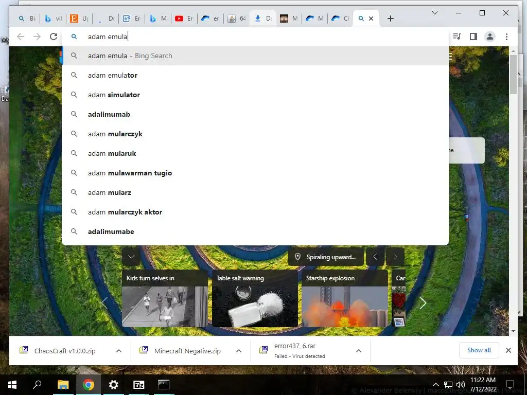Open 'Kids turn selves in' news card
527x395 pixels.
[165, 298]
